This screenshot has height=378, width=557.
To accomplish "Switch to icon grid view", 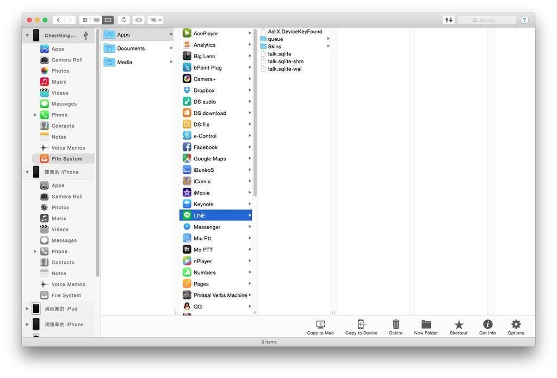I will [x=85, y=20].
